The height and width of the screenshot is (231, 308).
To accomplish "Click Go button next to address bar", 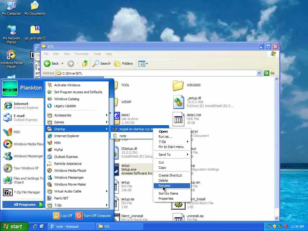I will 269,73.
